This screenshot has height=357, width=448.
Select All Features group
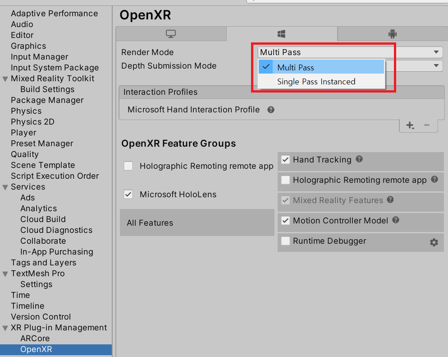197,223
